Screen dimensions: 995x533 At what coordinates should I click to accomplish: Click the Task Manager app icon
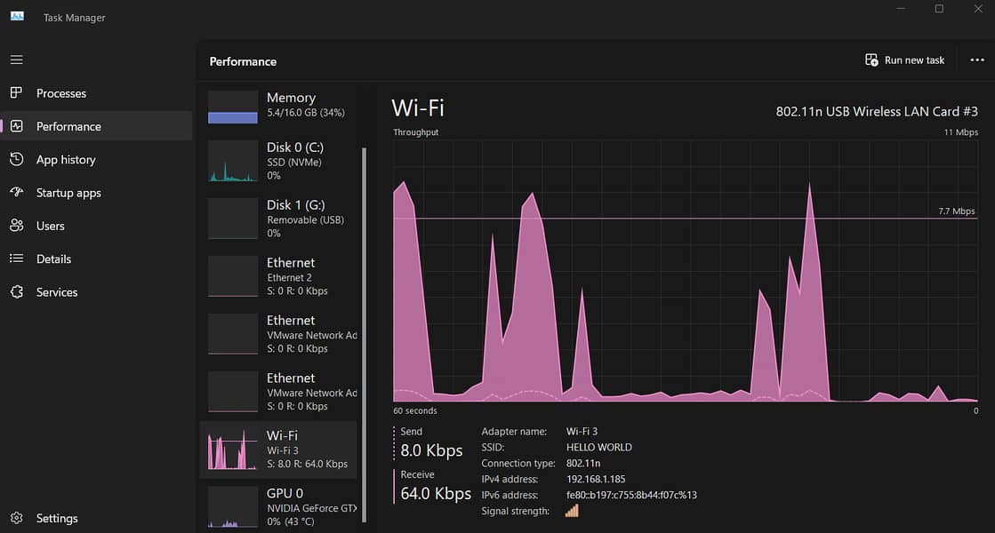tap(17, 17)
